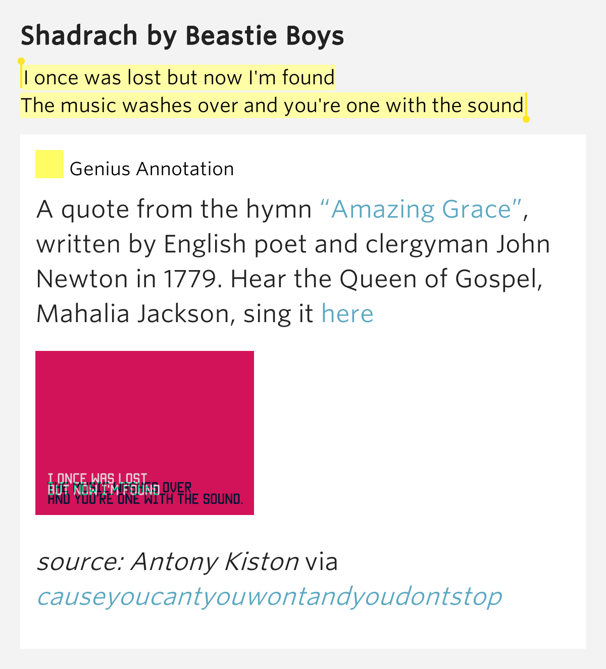
Task: Click the pink lyric poster image
Action: pyautogui.click(x=144, y=433)
